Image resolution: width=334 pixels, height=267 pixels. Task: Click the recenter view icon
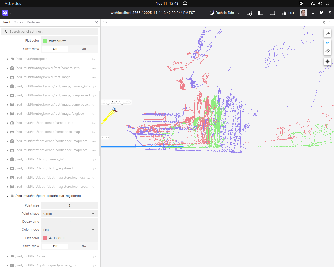pos(327,62)
